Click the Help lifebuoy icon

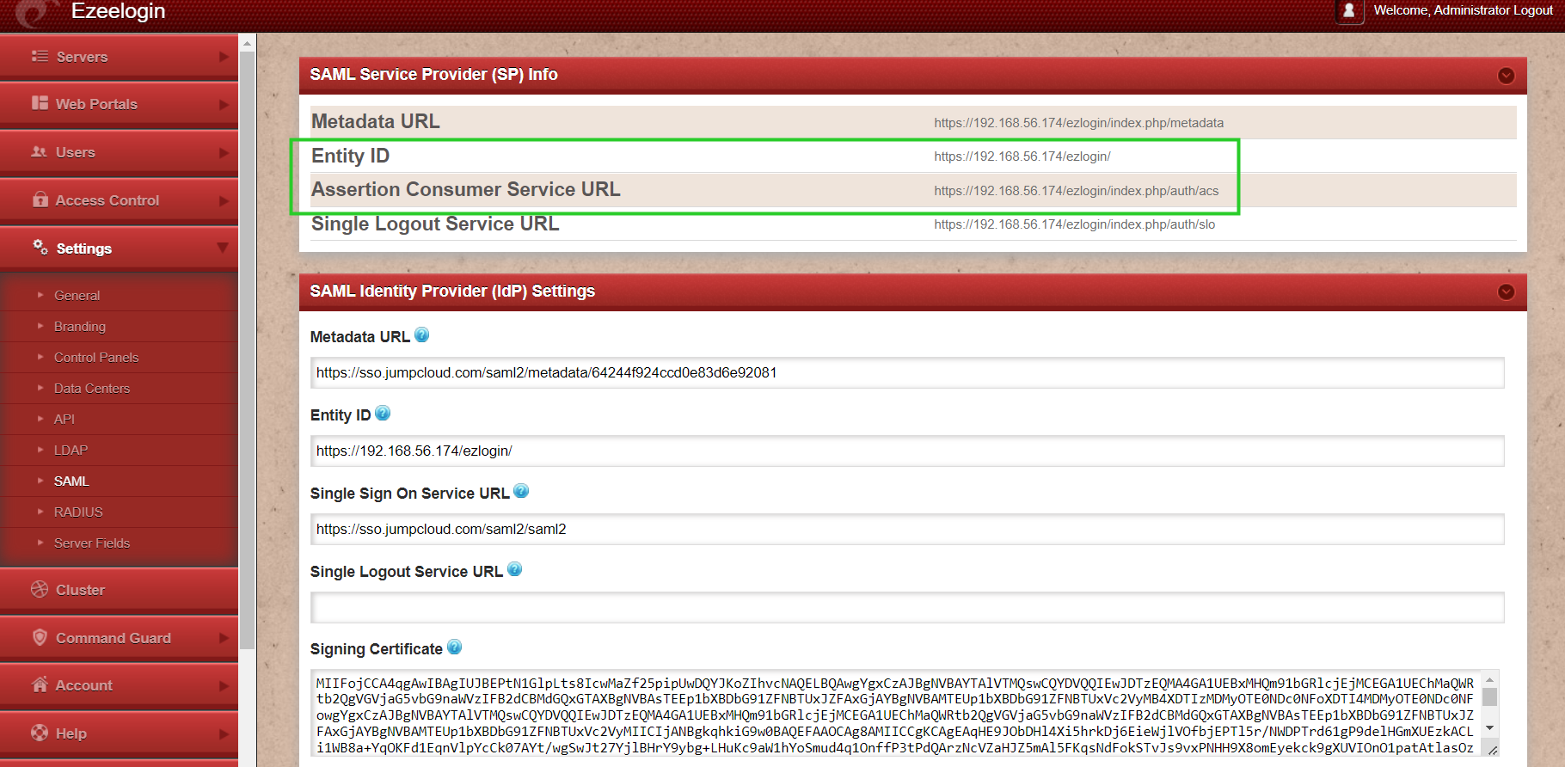point(40,733)
